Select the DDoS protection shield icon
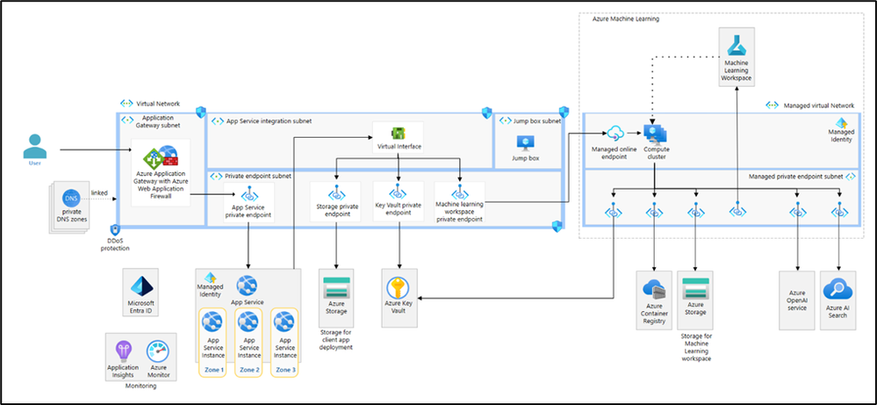The height and width of the screenshot is (405, 877). (115, 230)
